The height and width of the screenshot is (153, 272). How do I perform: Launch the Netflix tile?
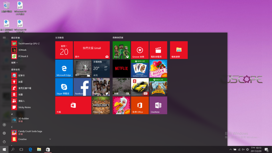coord(121,68)
